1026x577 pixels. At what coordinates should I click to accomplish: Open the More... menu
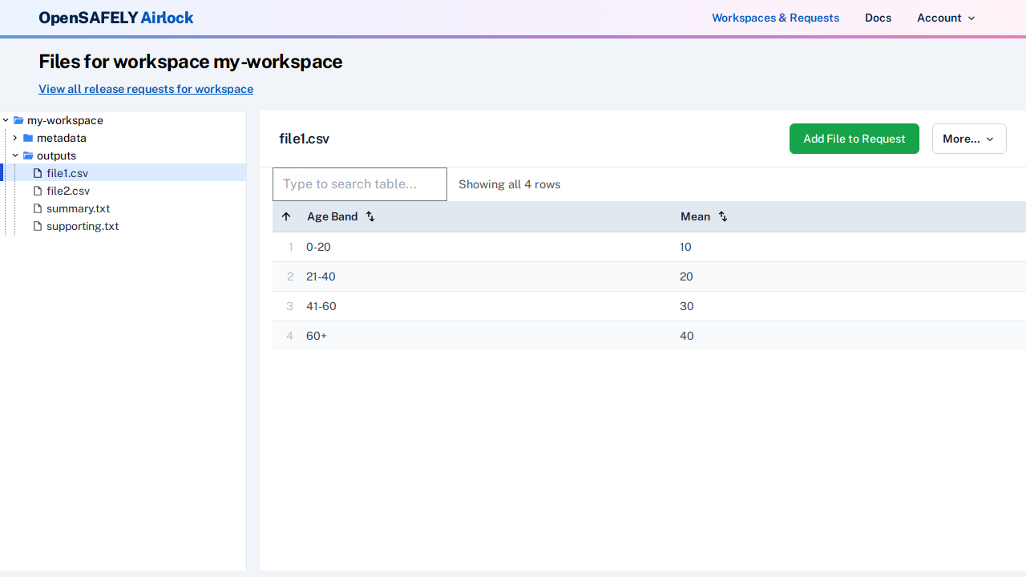(969, 139)
